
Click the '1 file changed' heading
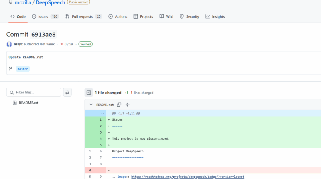(x=108, y=93)
